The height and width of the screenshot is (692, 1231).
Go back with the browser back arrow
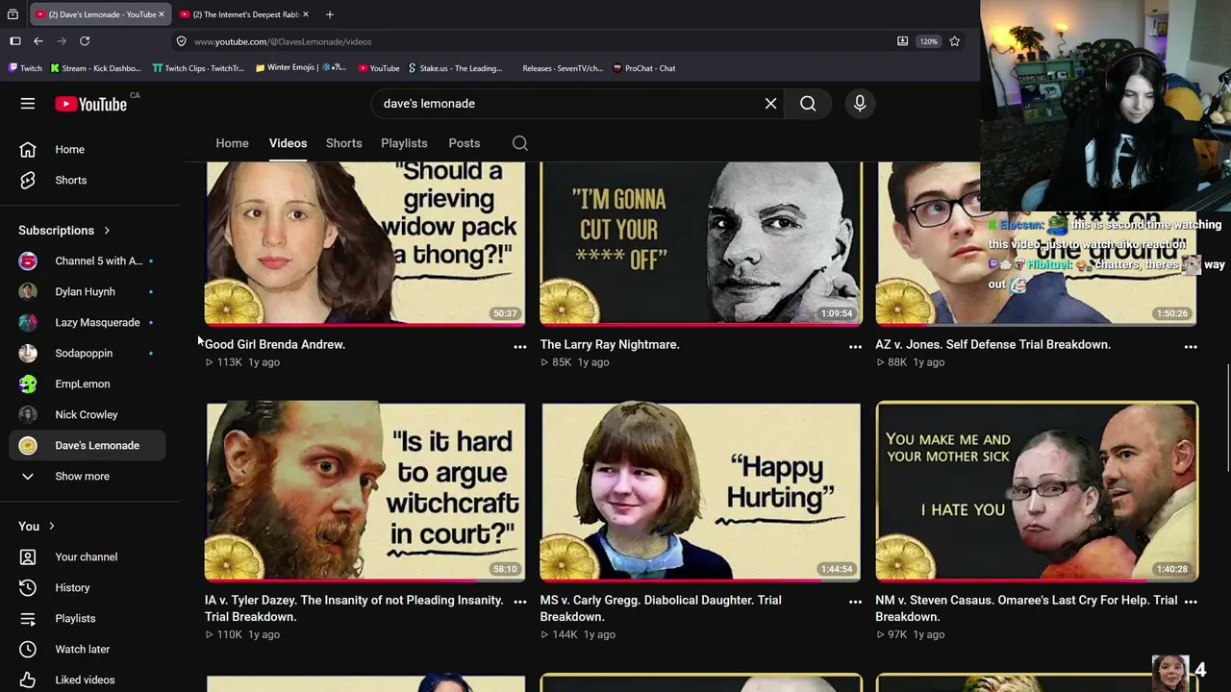38,41
